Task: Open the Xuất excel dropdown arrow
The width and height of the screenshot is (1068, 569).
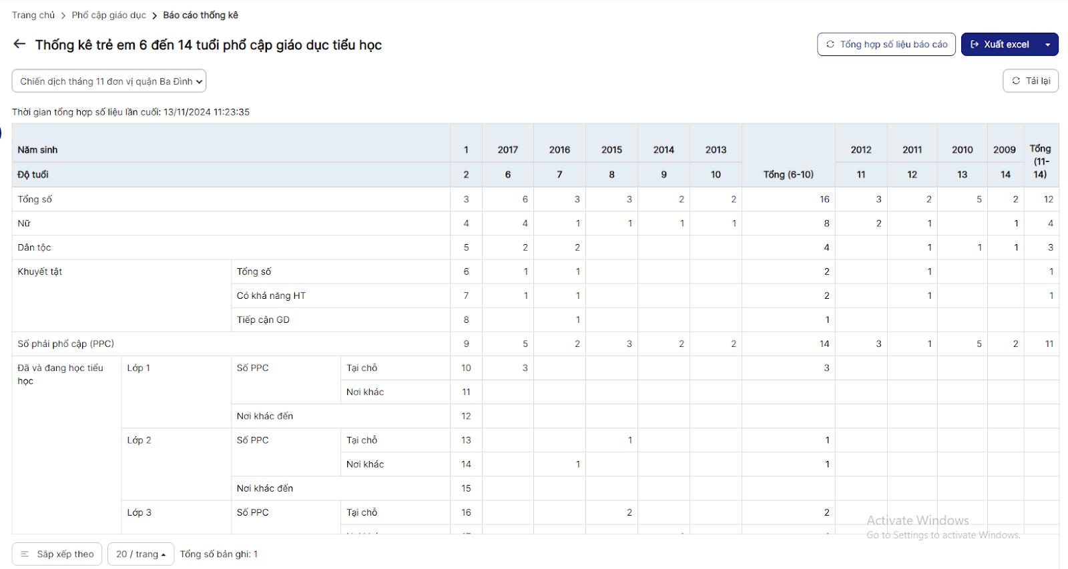Action: tap(1048, 45)
